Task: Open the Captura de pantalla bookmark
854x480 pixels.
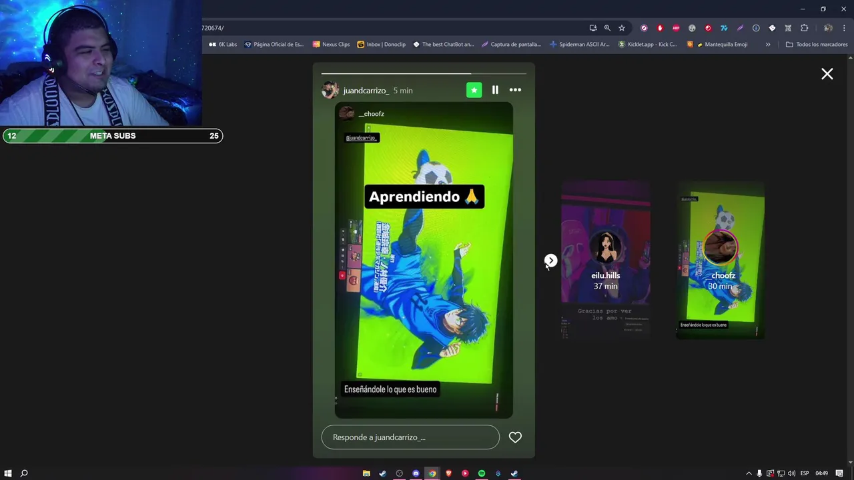Action: click(x=511, y=45)
